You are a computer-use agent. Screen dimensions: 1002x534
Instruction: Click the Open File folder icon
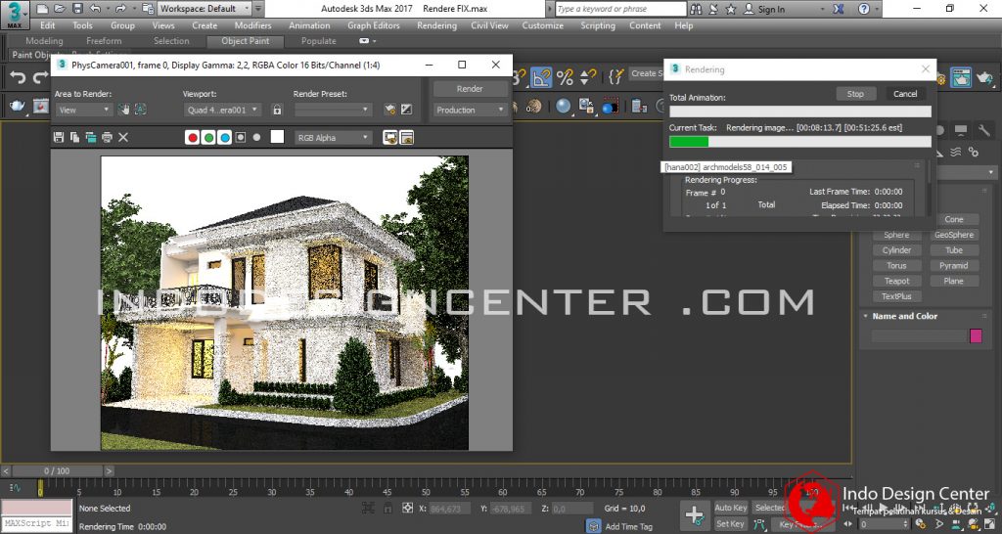(x=60, y=9)
